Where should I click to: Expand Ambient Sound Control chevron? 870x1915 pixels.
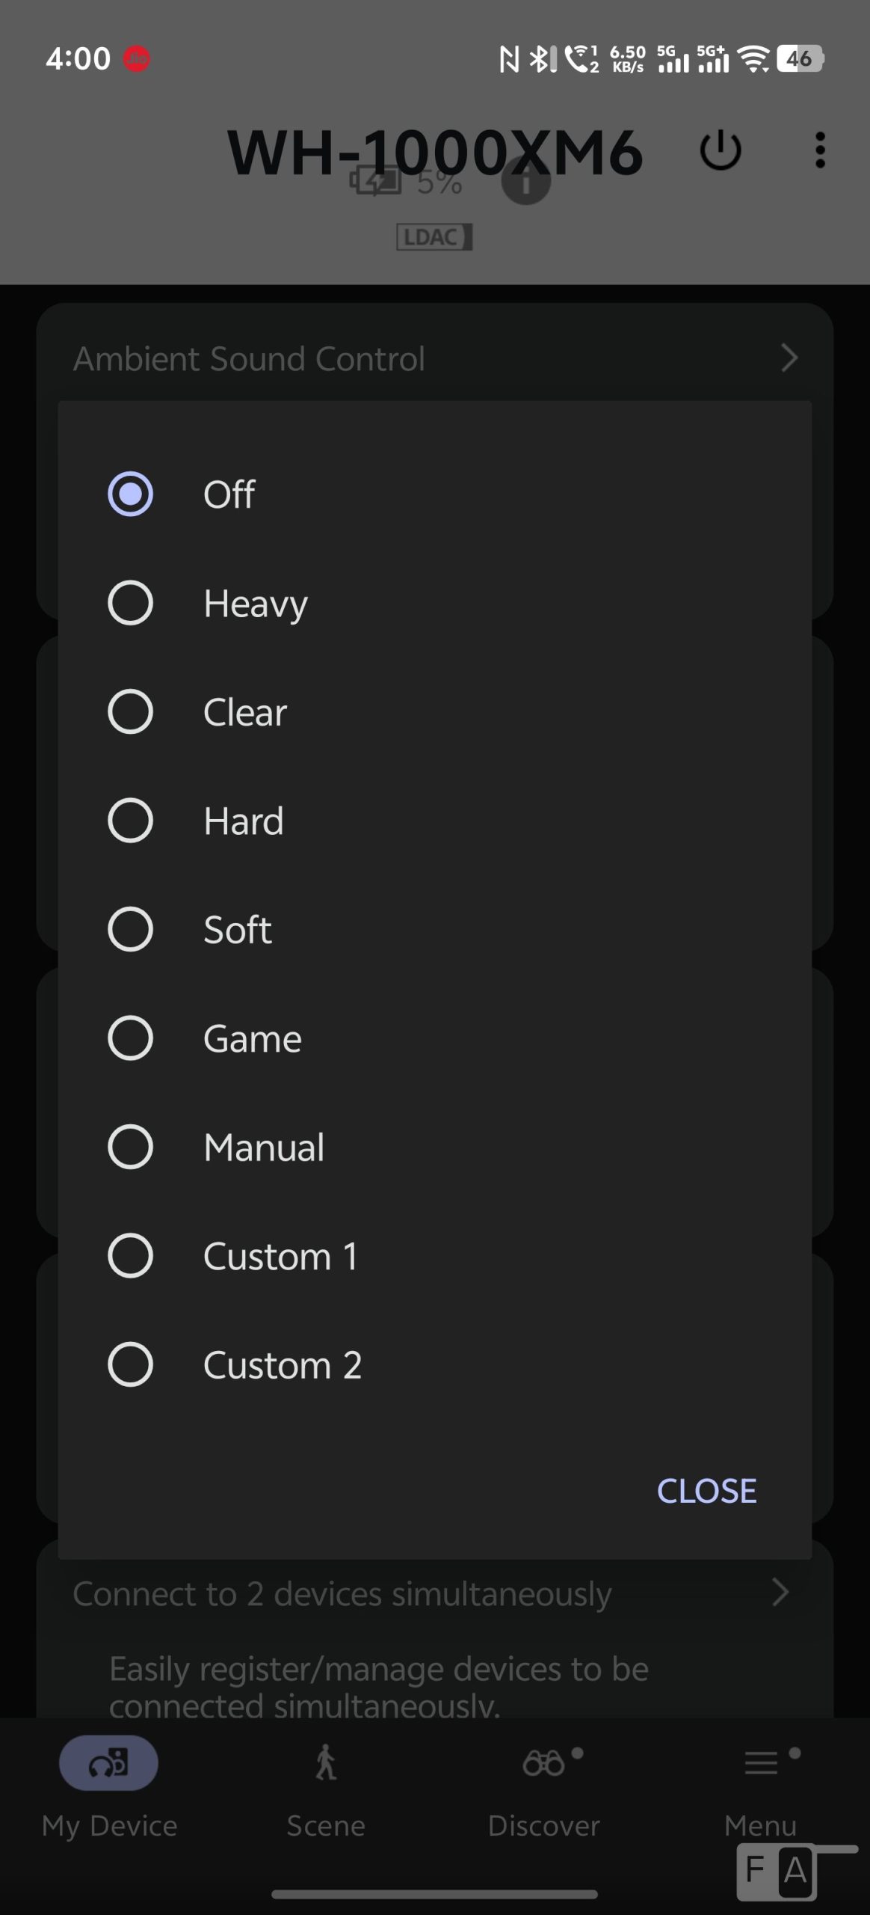tap(789, 358)
